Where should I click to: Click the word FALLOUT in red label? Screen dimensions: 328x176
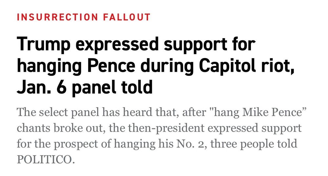pos(132,17)
